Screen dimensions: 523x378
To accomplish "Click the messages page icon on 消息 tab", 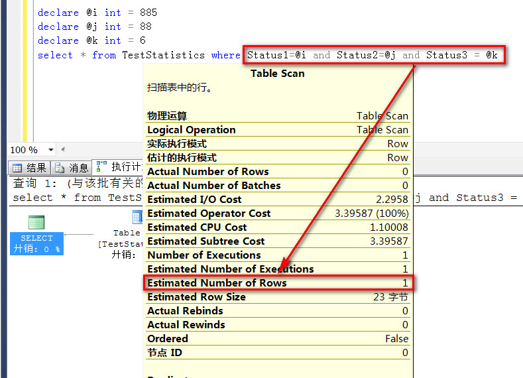I will 60,168.
